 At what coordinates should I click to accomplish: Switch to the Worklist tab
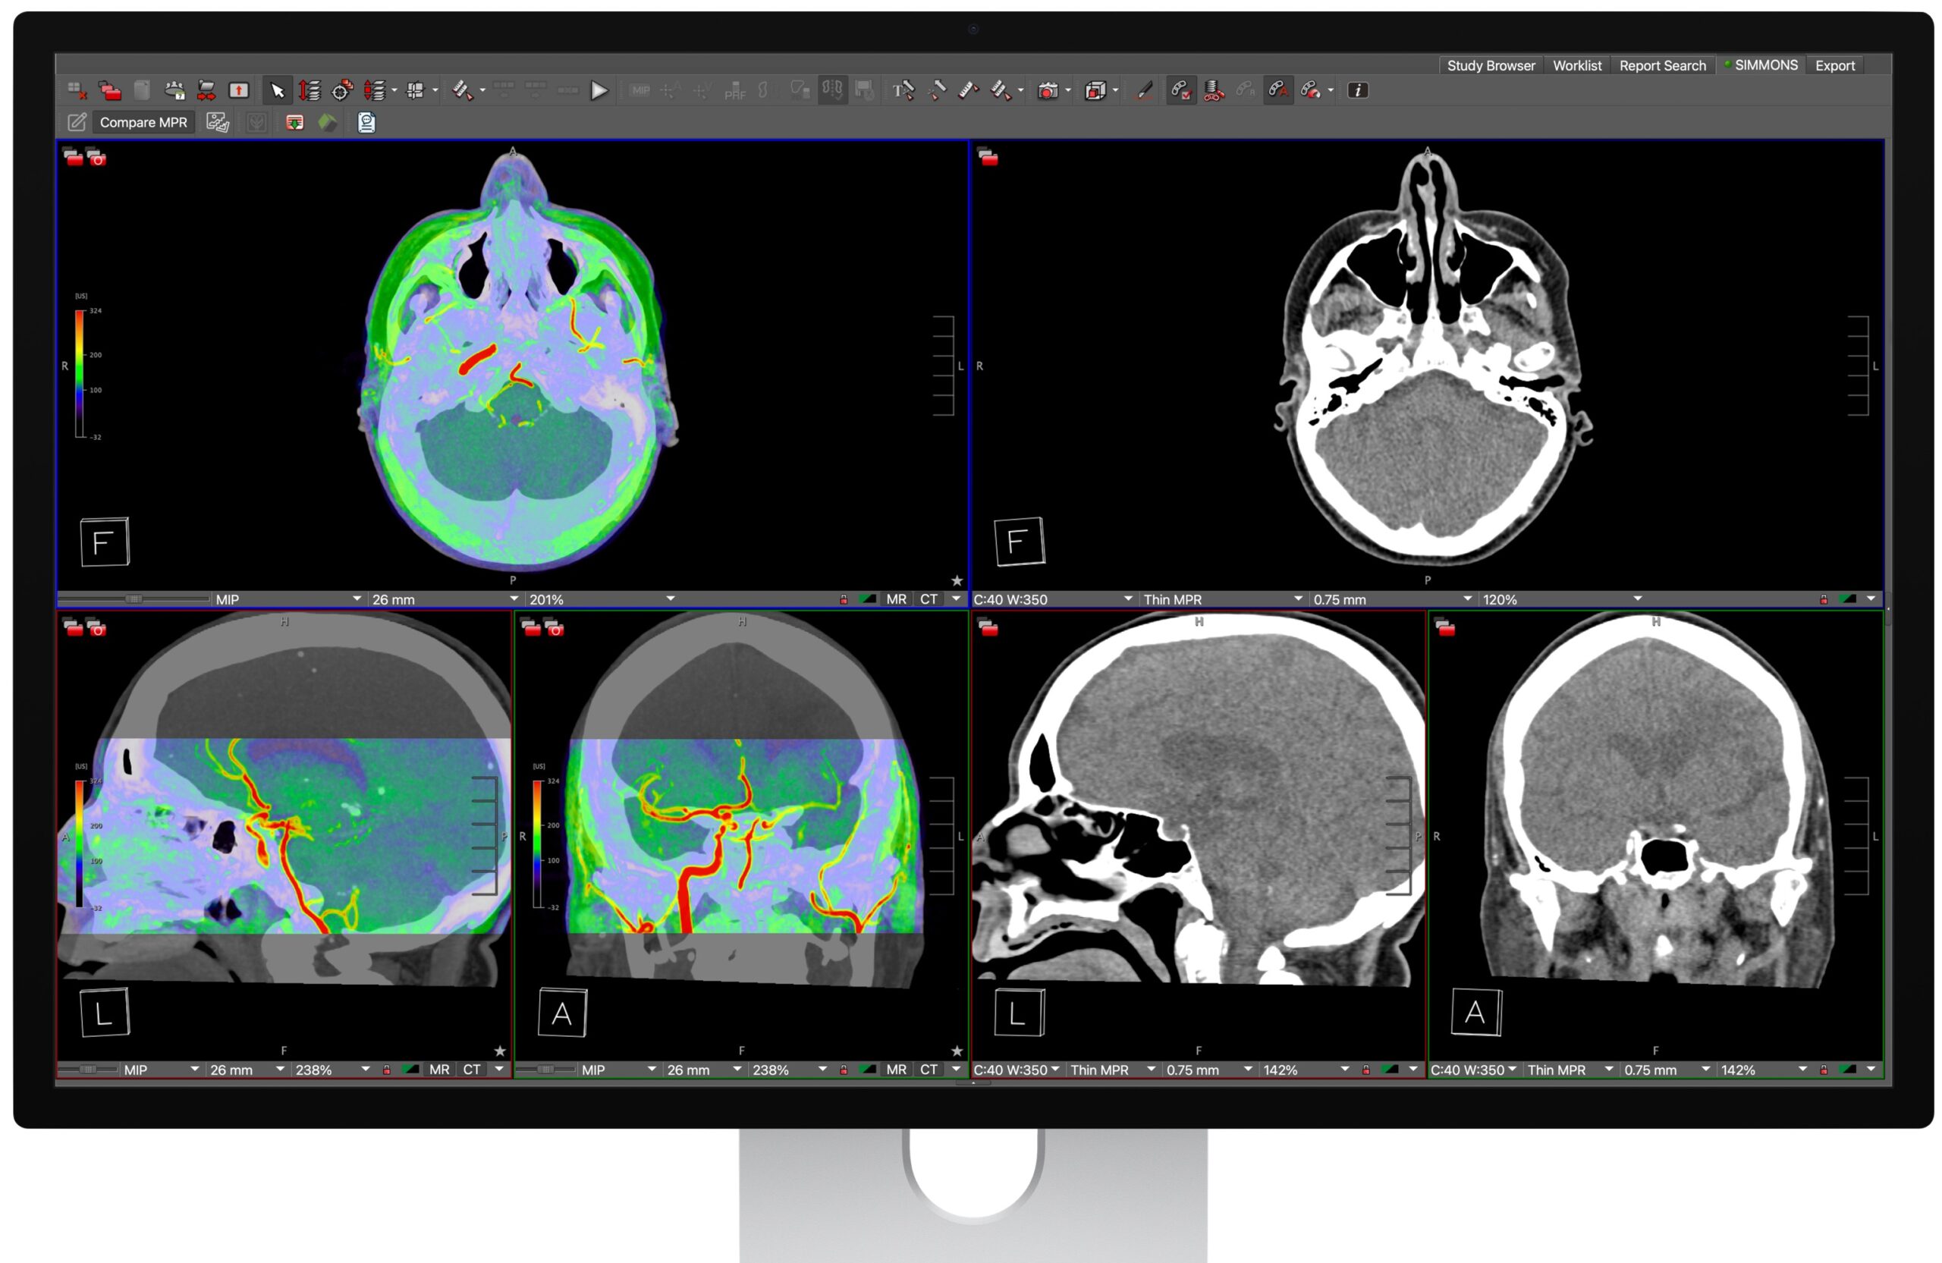click(x=1576, y=65)
